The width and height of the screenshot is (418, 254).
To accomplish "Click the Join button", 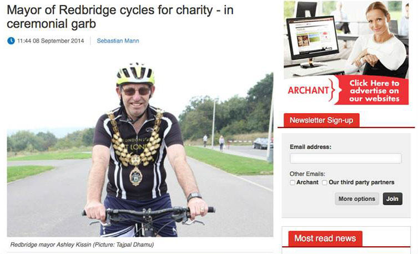I will pyautogui.click(x=392, y=199).
